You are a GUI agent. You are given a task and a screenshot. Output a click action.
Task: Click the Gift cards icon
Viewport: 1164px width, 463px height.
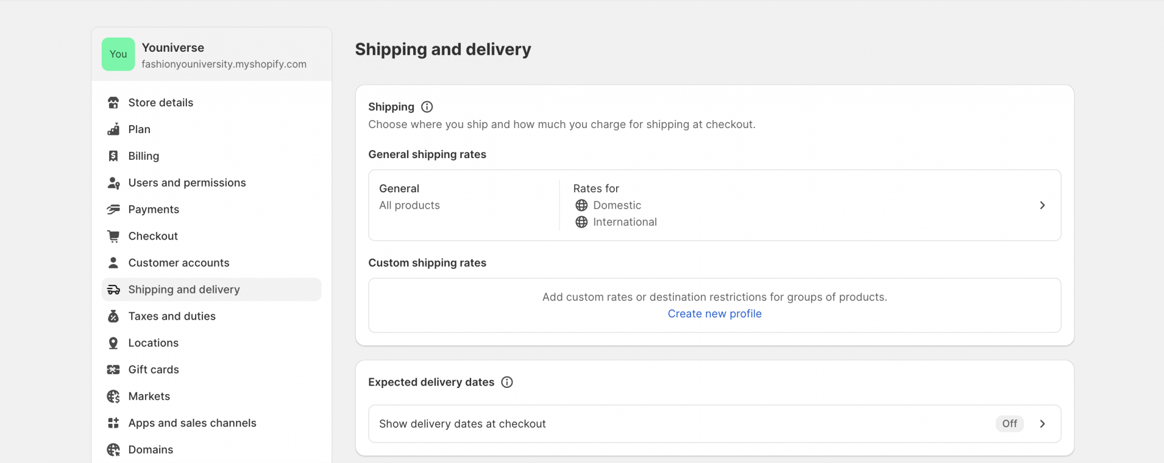114,370
